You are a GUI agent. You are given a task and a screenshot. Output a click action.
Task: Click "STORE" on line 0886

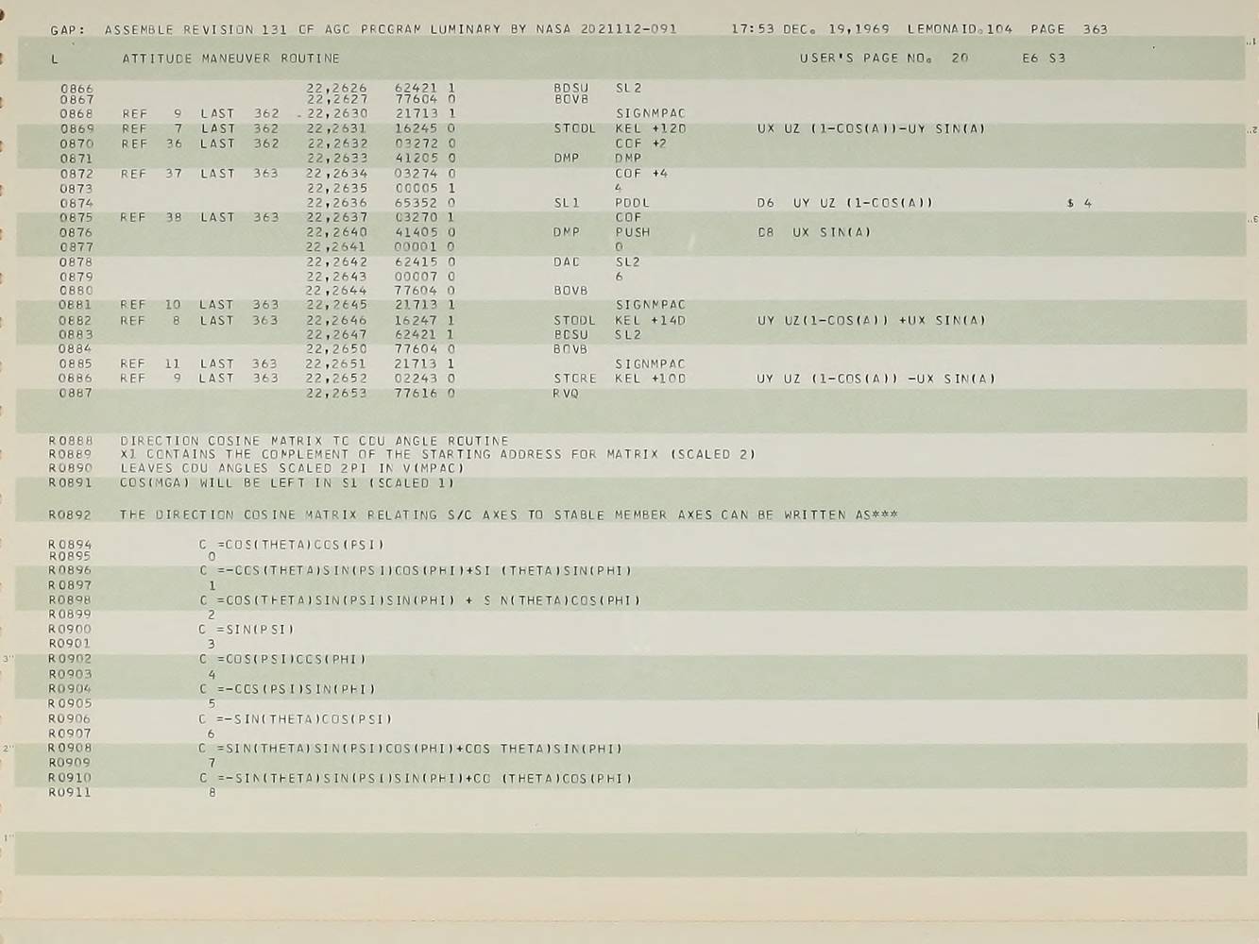[x=575, y=379]
